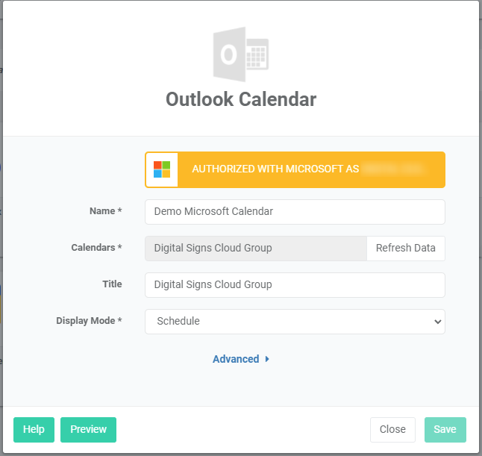The image size is (482, 456).
Task: Open Help for Outlook Calendar
Action: click(34, 429)
